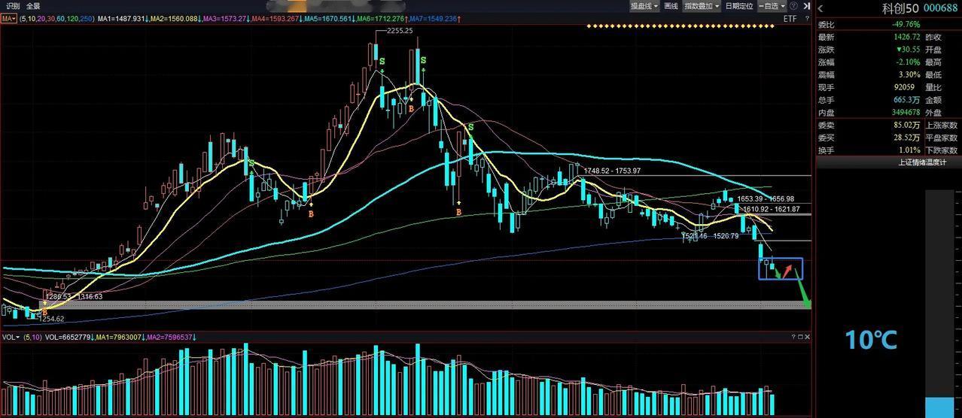Go back using the left chevron by 科创50
This screenshot has height=418, width=962.
[821, 8]
